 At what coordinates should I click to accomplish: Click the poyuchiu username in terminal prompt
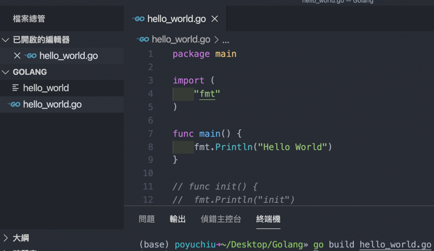[195, 245]
